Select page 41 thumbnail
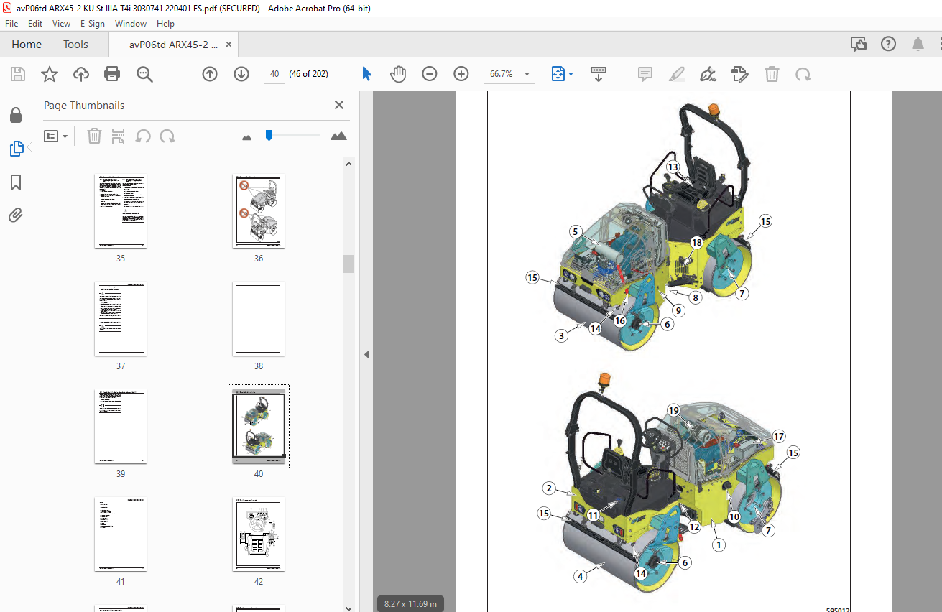Viewport: 942px width, 612px height. pyautogui.click(x=121, y=534)
